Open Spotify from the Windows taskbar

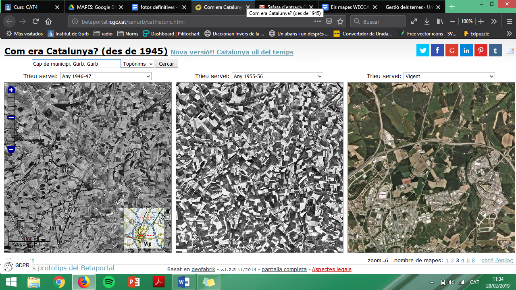point(109,282)
